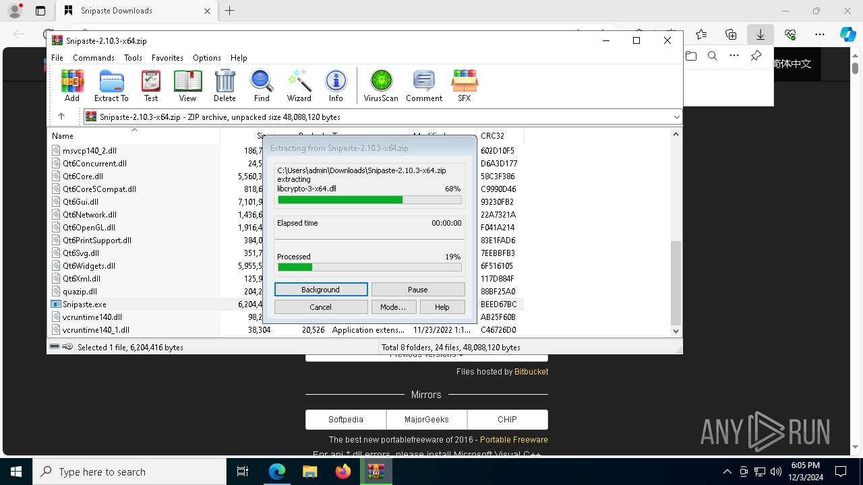863x485 pixels.
Task: Search downloads with magnifier icon
Action: [713, 56]
